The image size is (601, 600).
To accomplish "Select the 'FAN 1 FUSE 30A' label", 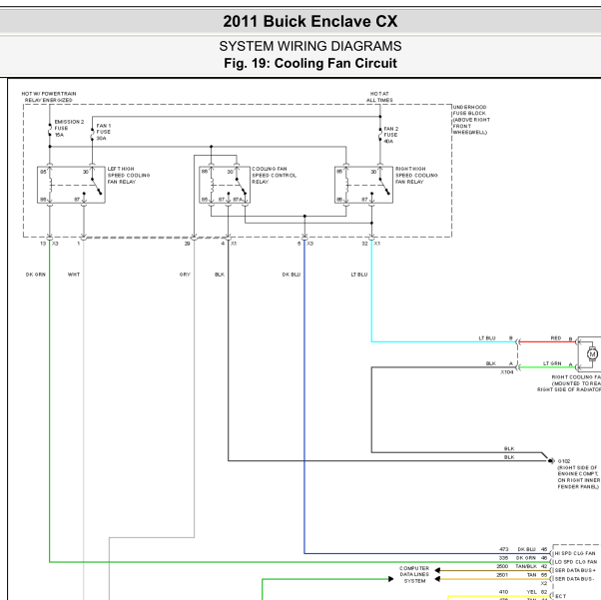I will [104, 132].
